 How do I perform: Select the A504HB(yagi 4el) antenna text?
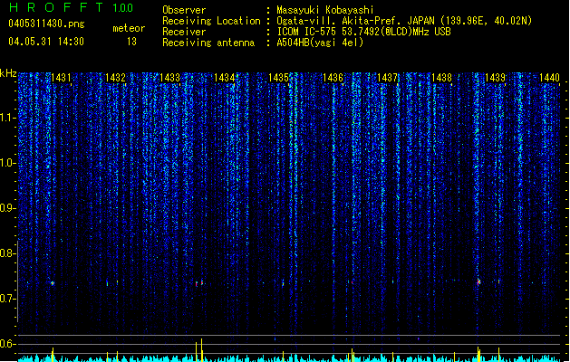[320, 43]
